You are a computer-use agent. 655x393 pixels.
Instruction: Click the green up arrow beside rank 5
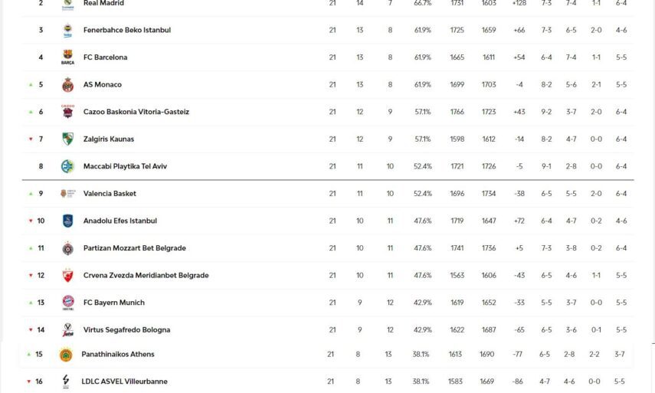[31, 85]
